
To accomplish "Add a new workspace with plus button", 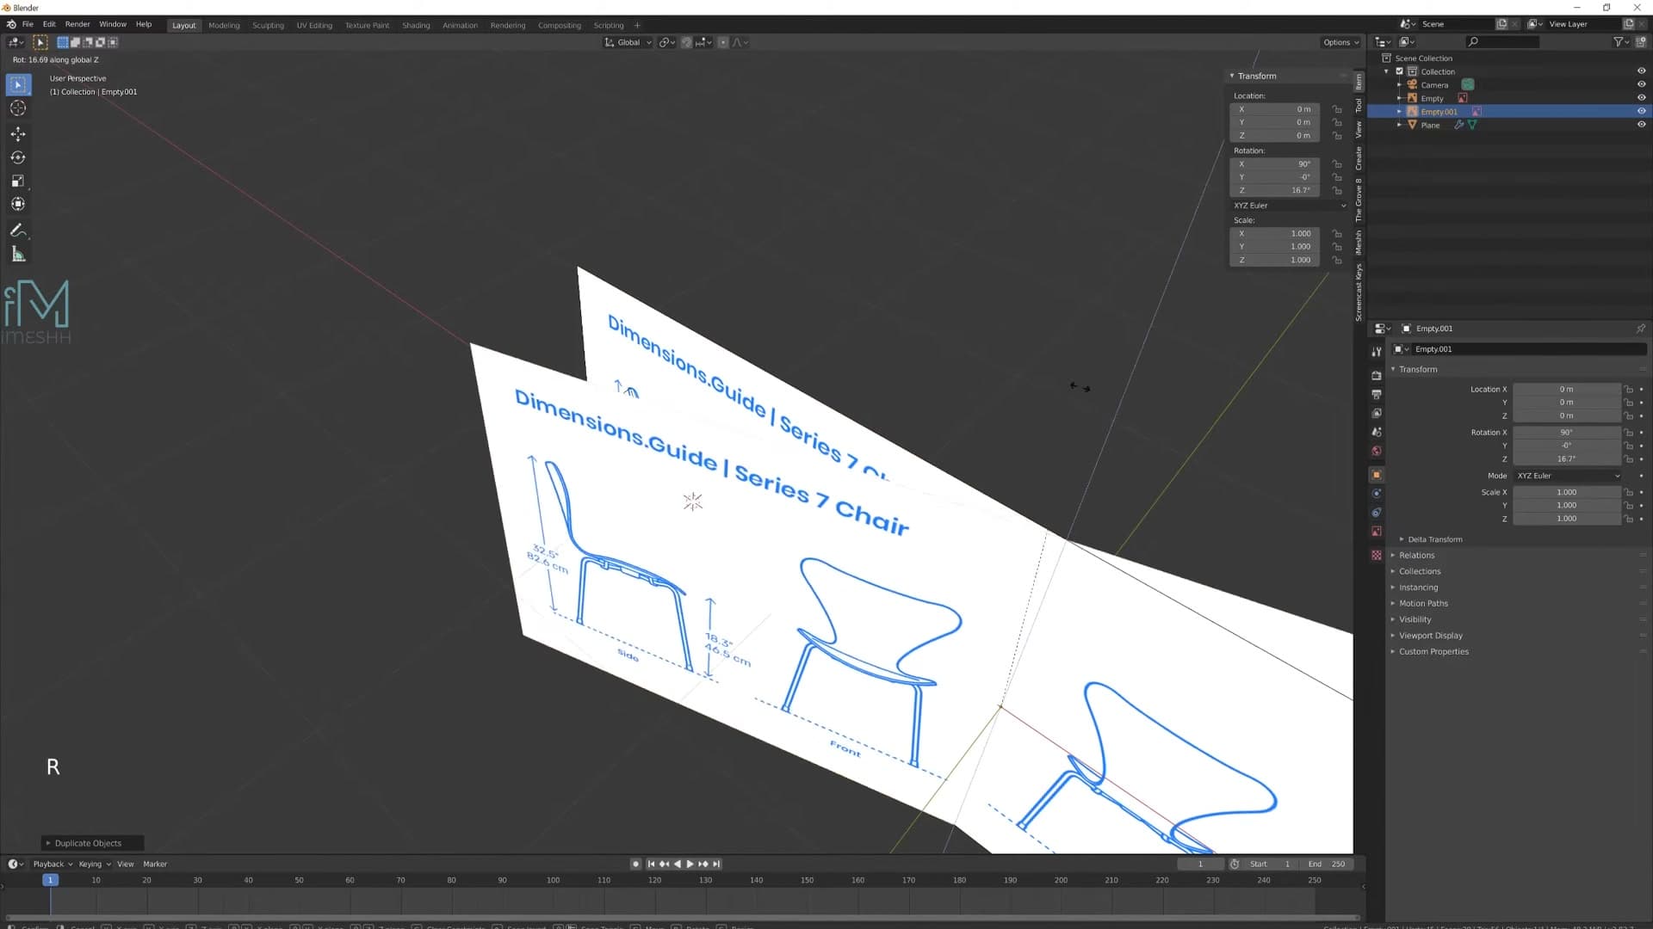I will (x=637, y=25).
